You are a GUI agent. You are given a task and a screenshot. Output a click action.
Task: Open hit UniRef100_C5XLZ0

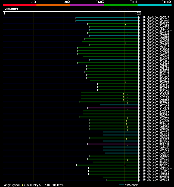(156, 117)
